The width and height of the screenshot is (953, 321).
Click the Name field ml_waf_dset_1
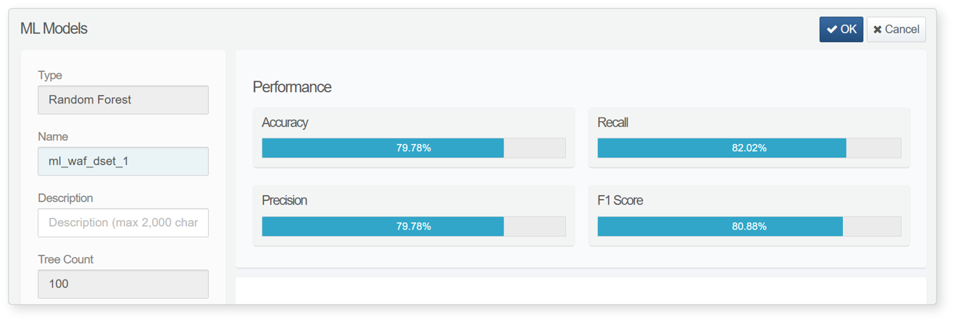pyautogui.click(x=123, y=162)
